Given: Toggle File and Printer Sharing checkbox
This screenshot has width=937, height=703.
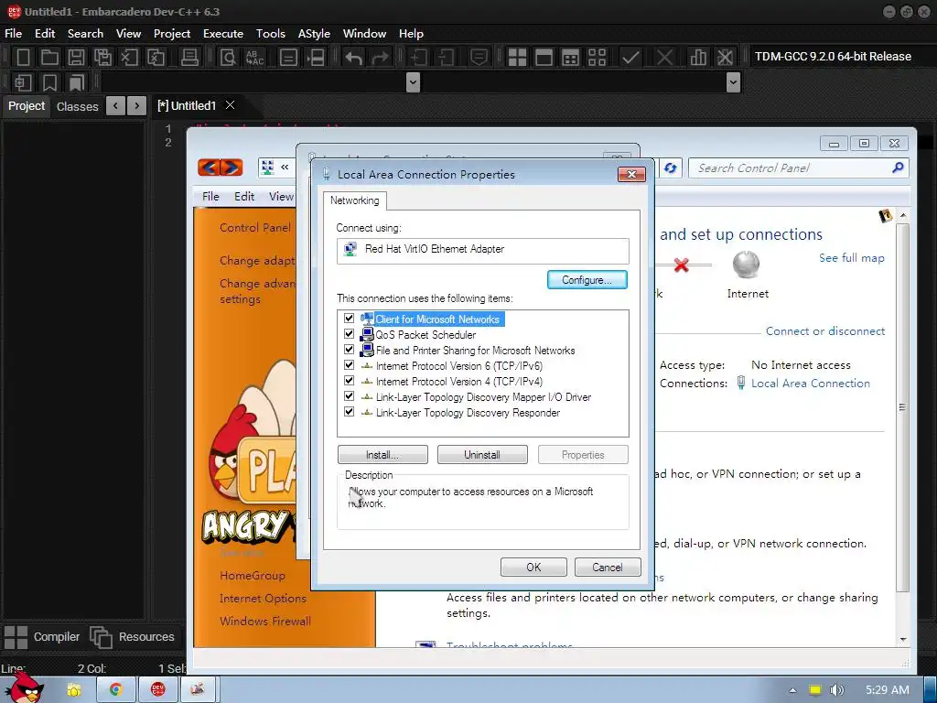Looking at the screenshot, I should (x=349, y=350).
